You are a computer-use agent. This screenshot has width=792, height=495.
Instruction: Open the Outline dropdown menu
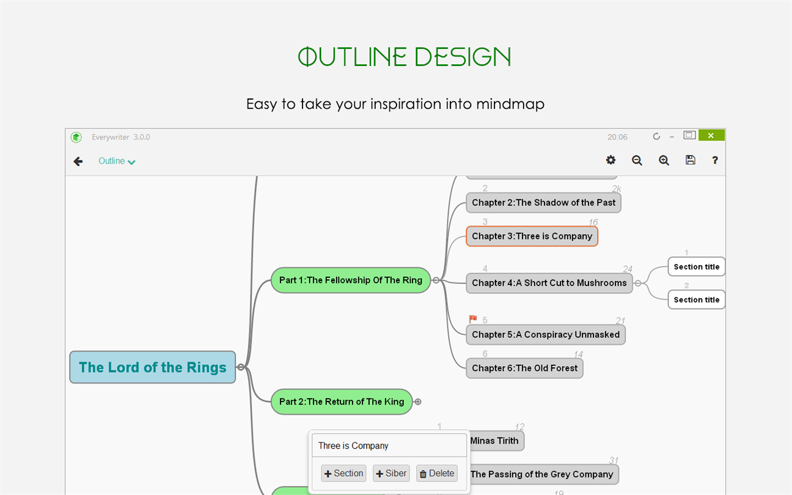[117, 161]
